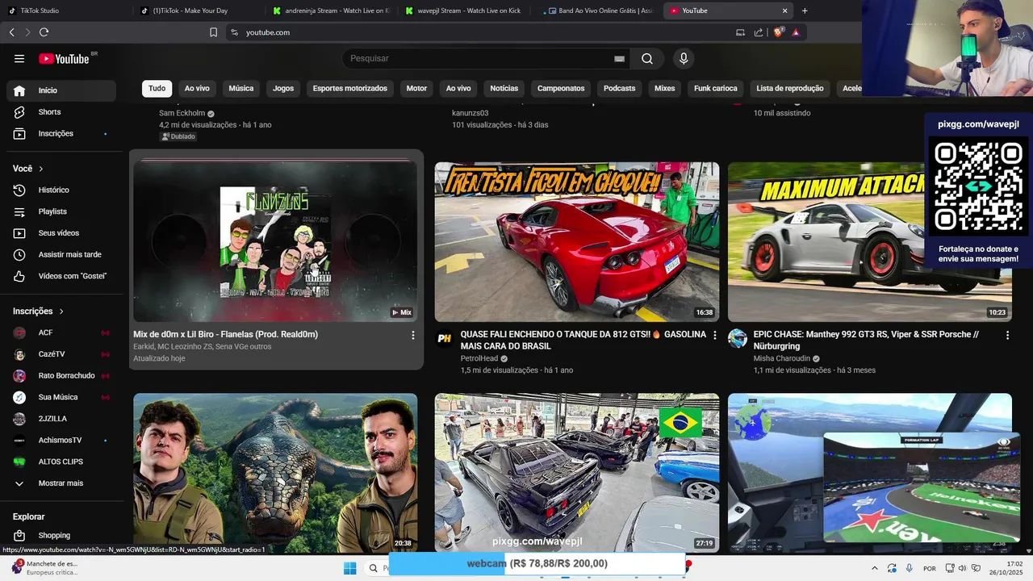Open the Flanelas mix thumbnail
Viewport: 1033px width, 581px height.
[275, 241]
